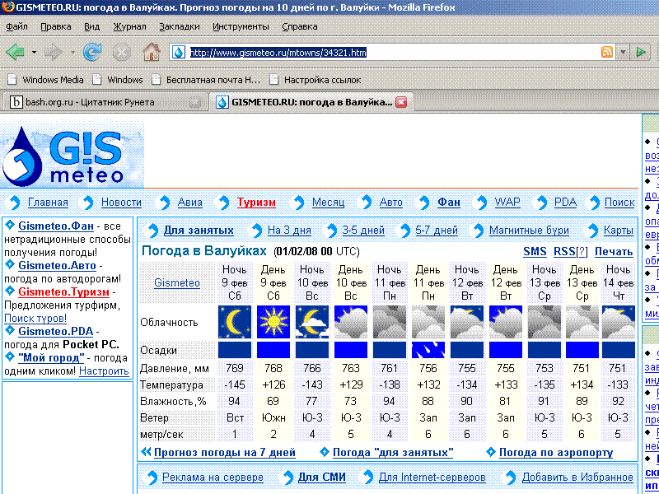Open the Forward history dropdown arrow
Image resolution: width=659 pixels, height=494 pixels.
tap(72, 53)
